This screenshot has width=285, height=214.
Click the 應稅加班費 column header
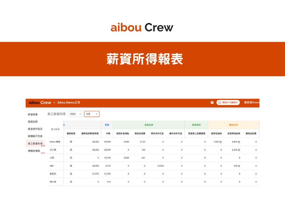[251, 133]
